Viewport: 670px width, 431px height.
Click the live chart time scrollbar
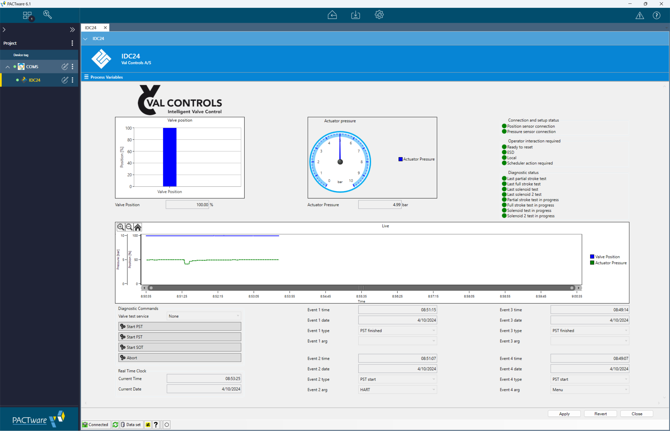click(x=361, y=288)
